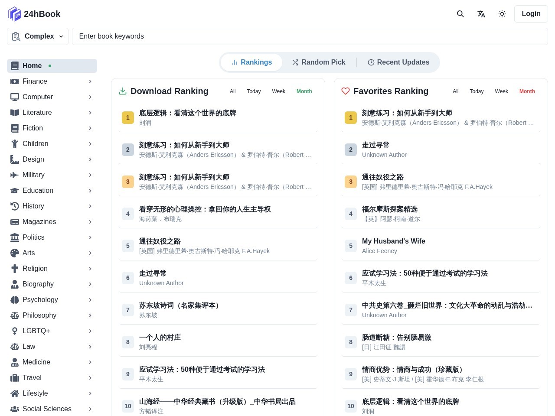Expand the History category chevron
The width and height of the screenshot is (555, 416).
tap(90, 206)
